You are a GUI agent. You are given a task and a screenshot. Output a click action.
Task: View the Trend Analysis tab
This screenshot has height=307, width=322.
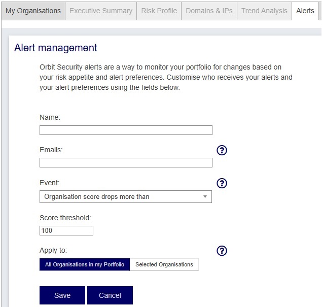pos(264,11)
